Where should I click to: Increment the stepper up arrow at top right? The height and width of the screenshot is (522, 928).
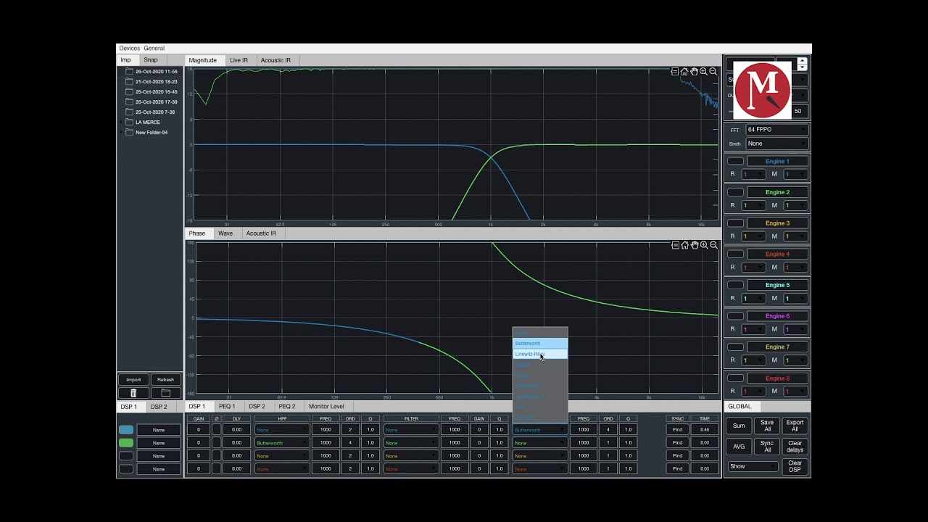(x=802, y=61)
